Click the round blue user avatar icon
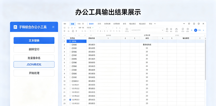 tap(195, 30)
